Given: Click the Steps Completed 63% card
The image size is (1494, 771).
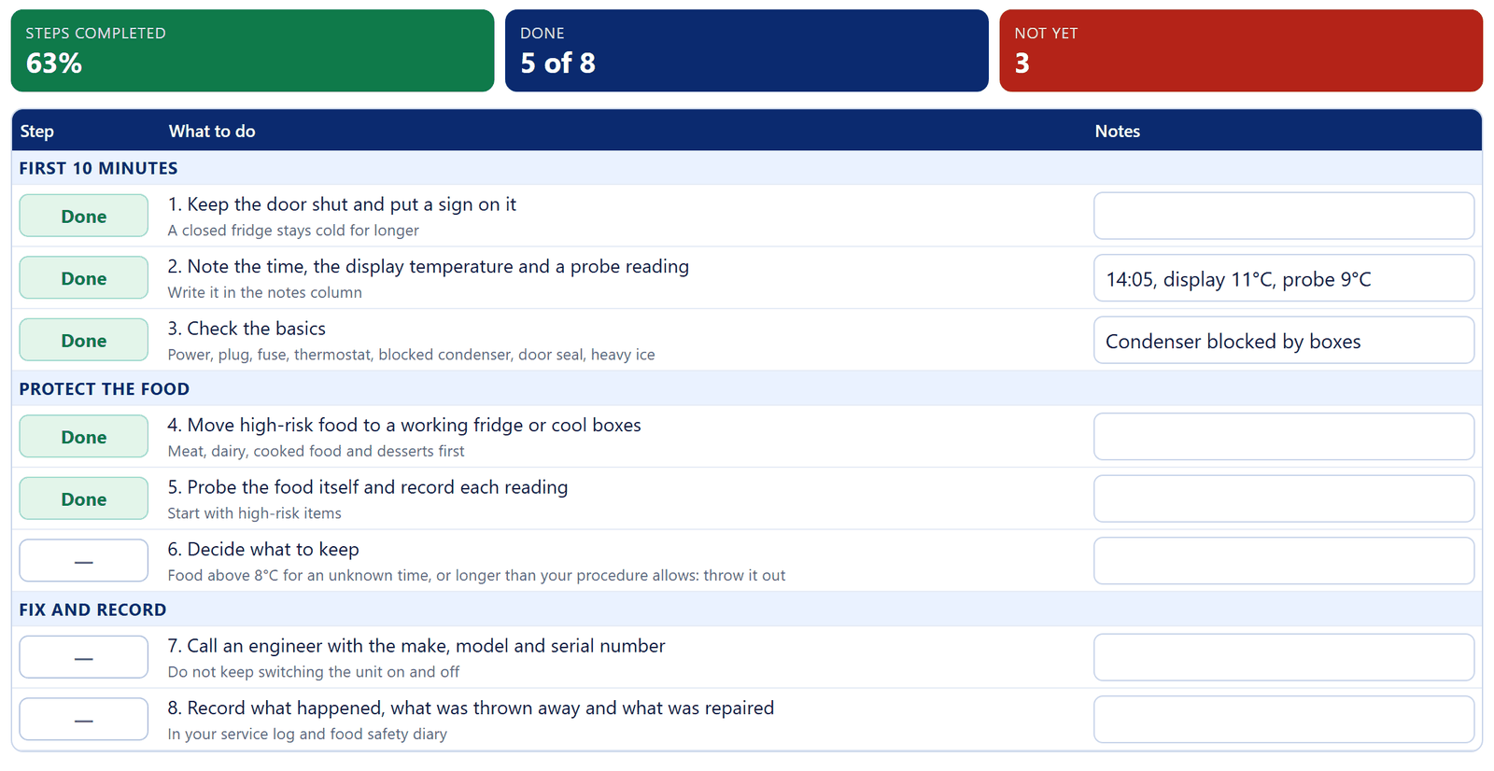Looking at the screenshot, I should pyautogui.click(x=252, y=50).
